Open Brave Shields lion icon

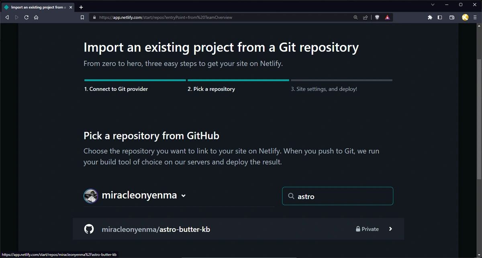click(x=377, y=17)
